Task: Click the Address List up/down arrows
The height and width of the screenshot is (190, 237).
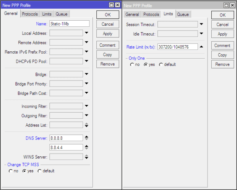Action: (x=86, y=125)
